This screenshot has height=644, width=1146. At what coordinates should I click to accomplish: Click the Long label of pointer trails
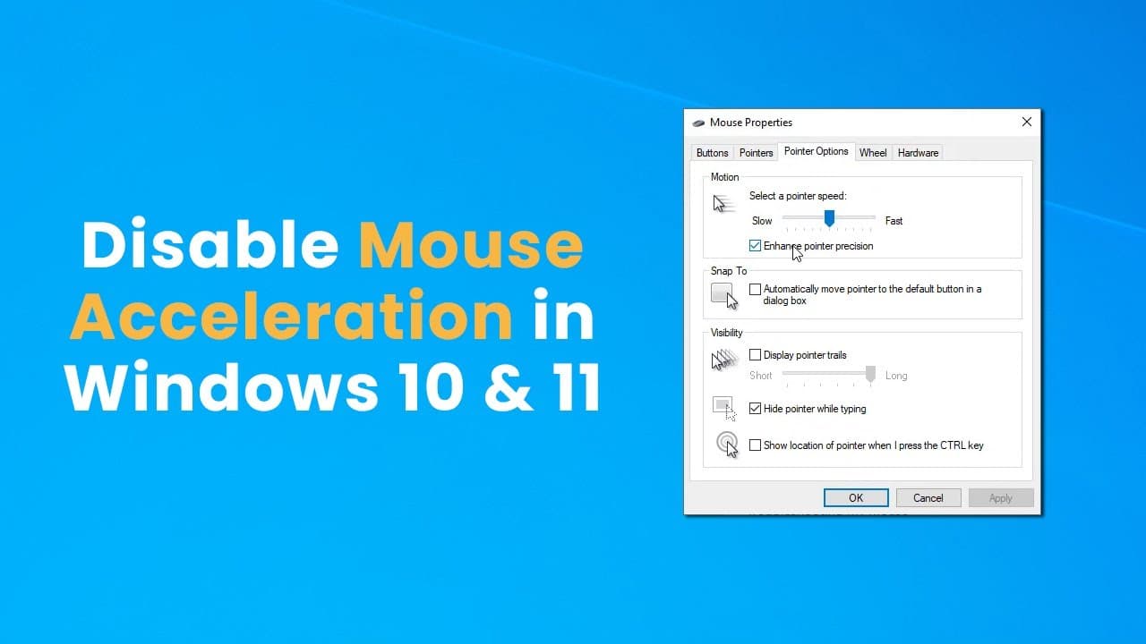click(x=896, y=376)
